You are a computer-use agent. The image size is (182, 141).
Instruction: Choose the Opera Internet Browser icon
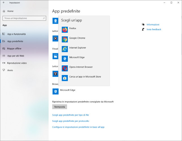[x=65, y=68]
